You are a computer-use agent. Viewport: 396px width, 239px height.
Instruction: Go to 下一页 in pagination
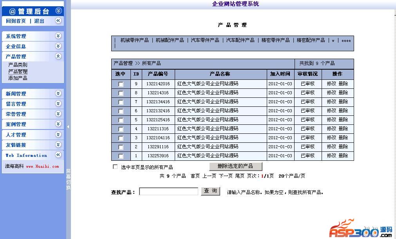tap(226, 176)
